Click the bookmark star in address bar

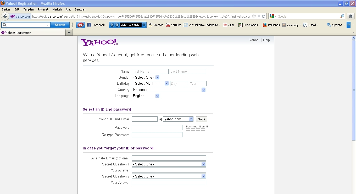point(254,17)
